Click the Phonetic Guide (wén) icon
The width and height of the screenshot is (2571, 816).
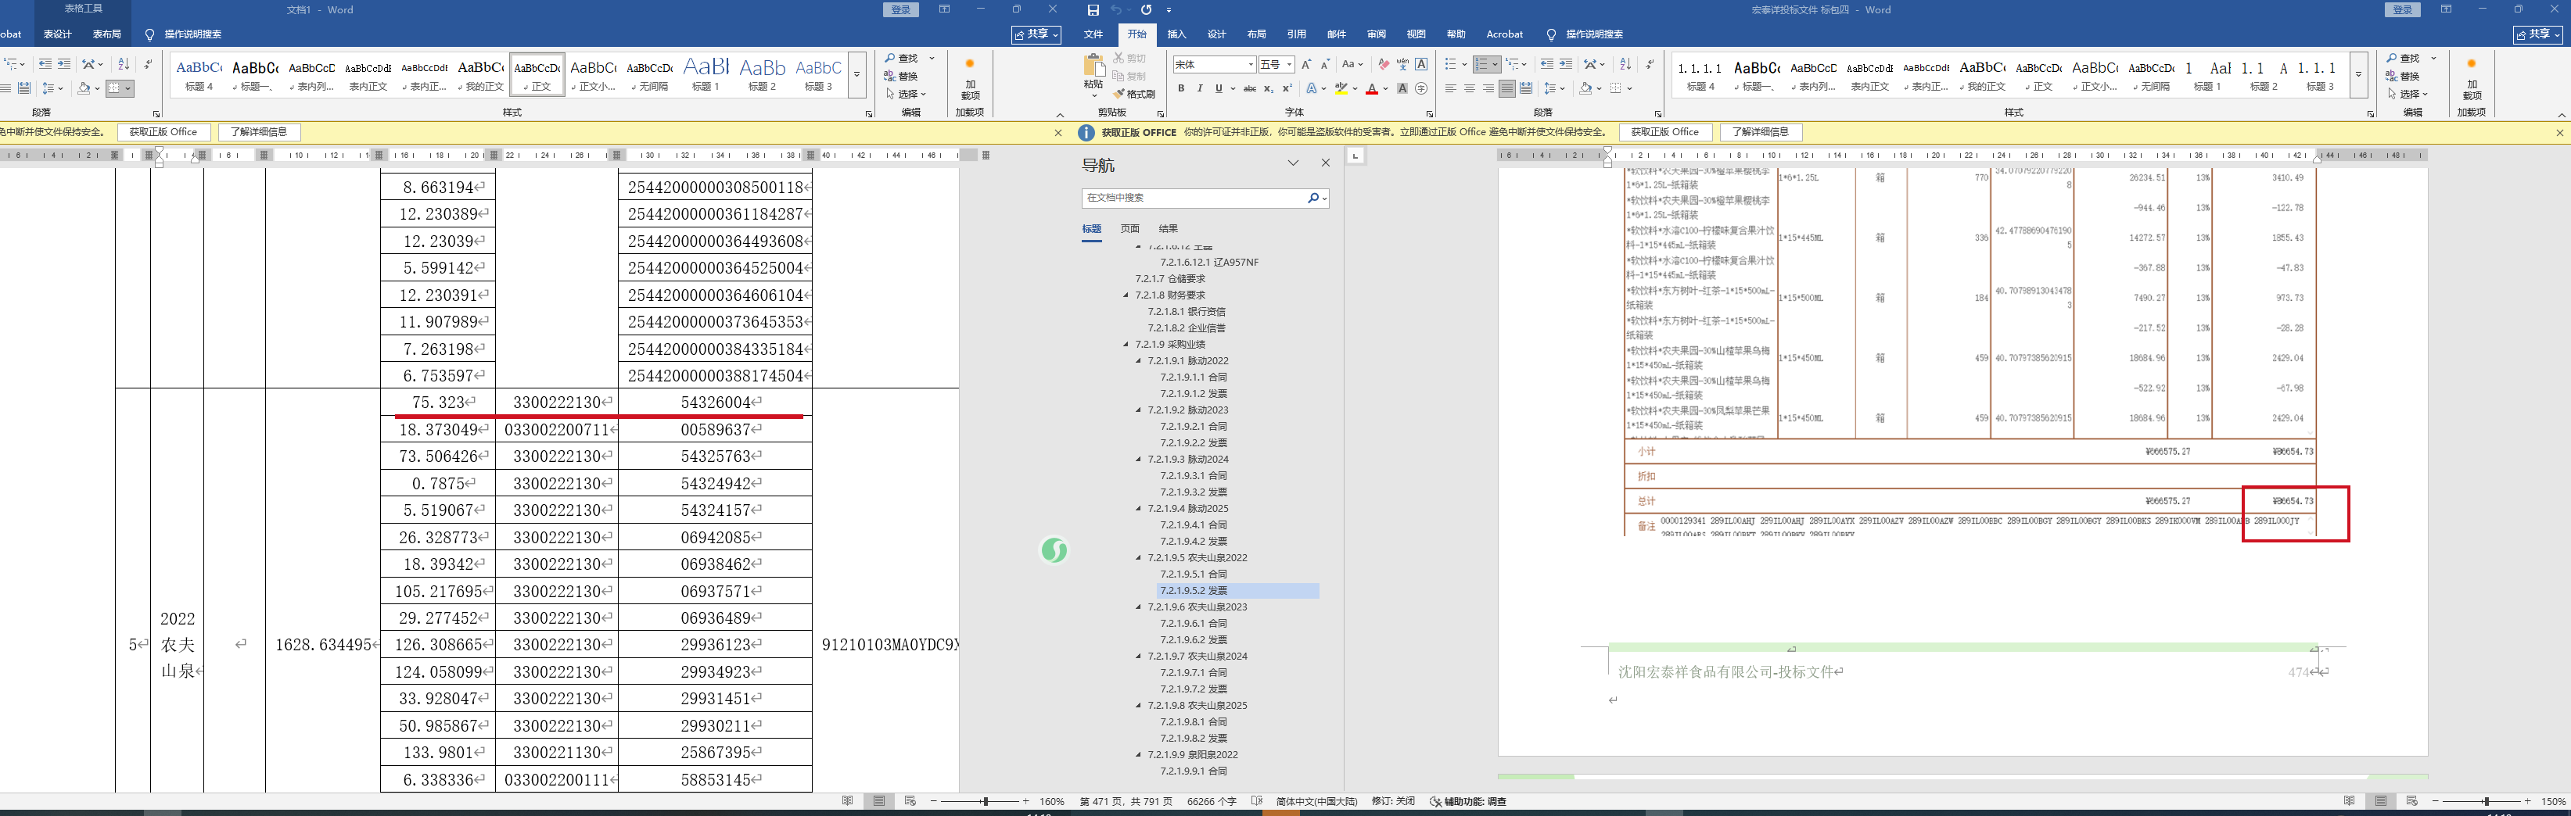1402,65
